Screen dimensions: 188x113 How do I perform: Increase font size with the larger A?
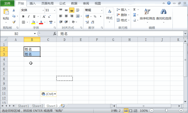(44, 16)
